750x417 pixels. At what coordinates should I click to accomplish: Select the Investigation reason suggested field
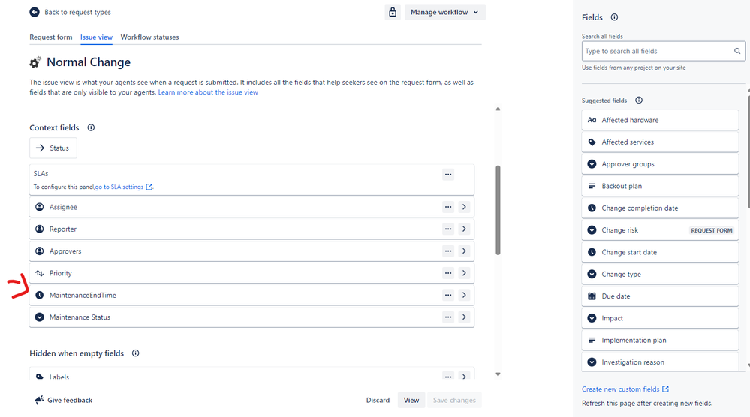point(660,361)
